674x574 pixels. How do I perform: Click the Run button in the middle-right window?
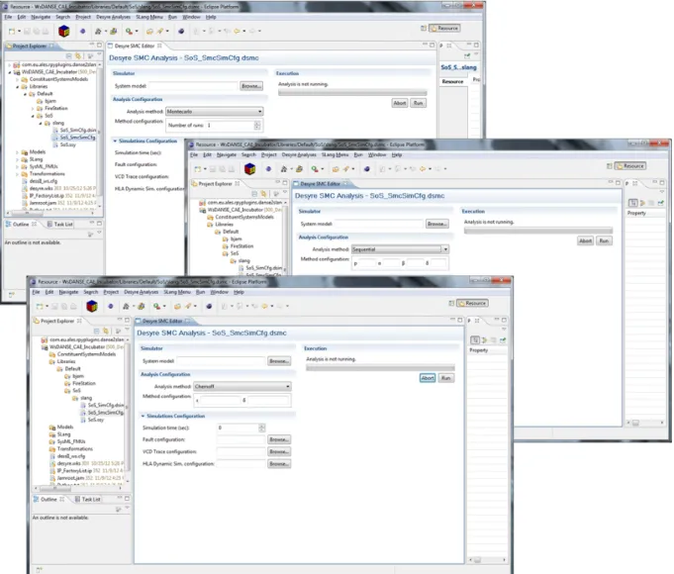coord(604,240)
